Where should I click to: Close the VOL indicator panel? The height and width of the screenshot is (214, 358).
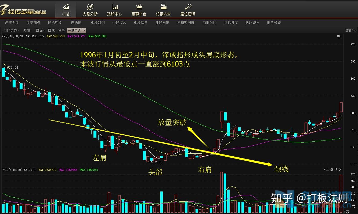click(340, 170)
